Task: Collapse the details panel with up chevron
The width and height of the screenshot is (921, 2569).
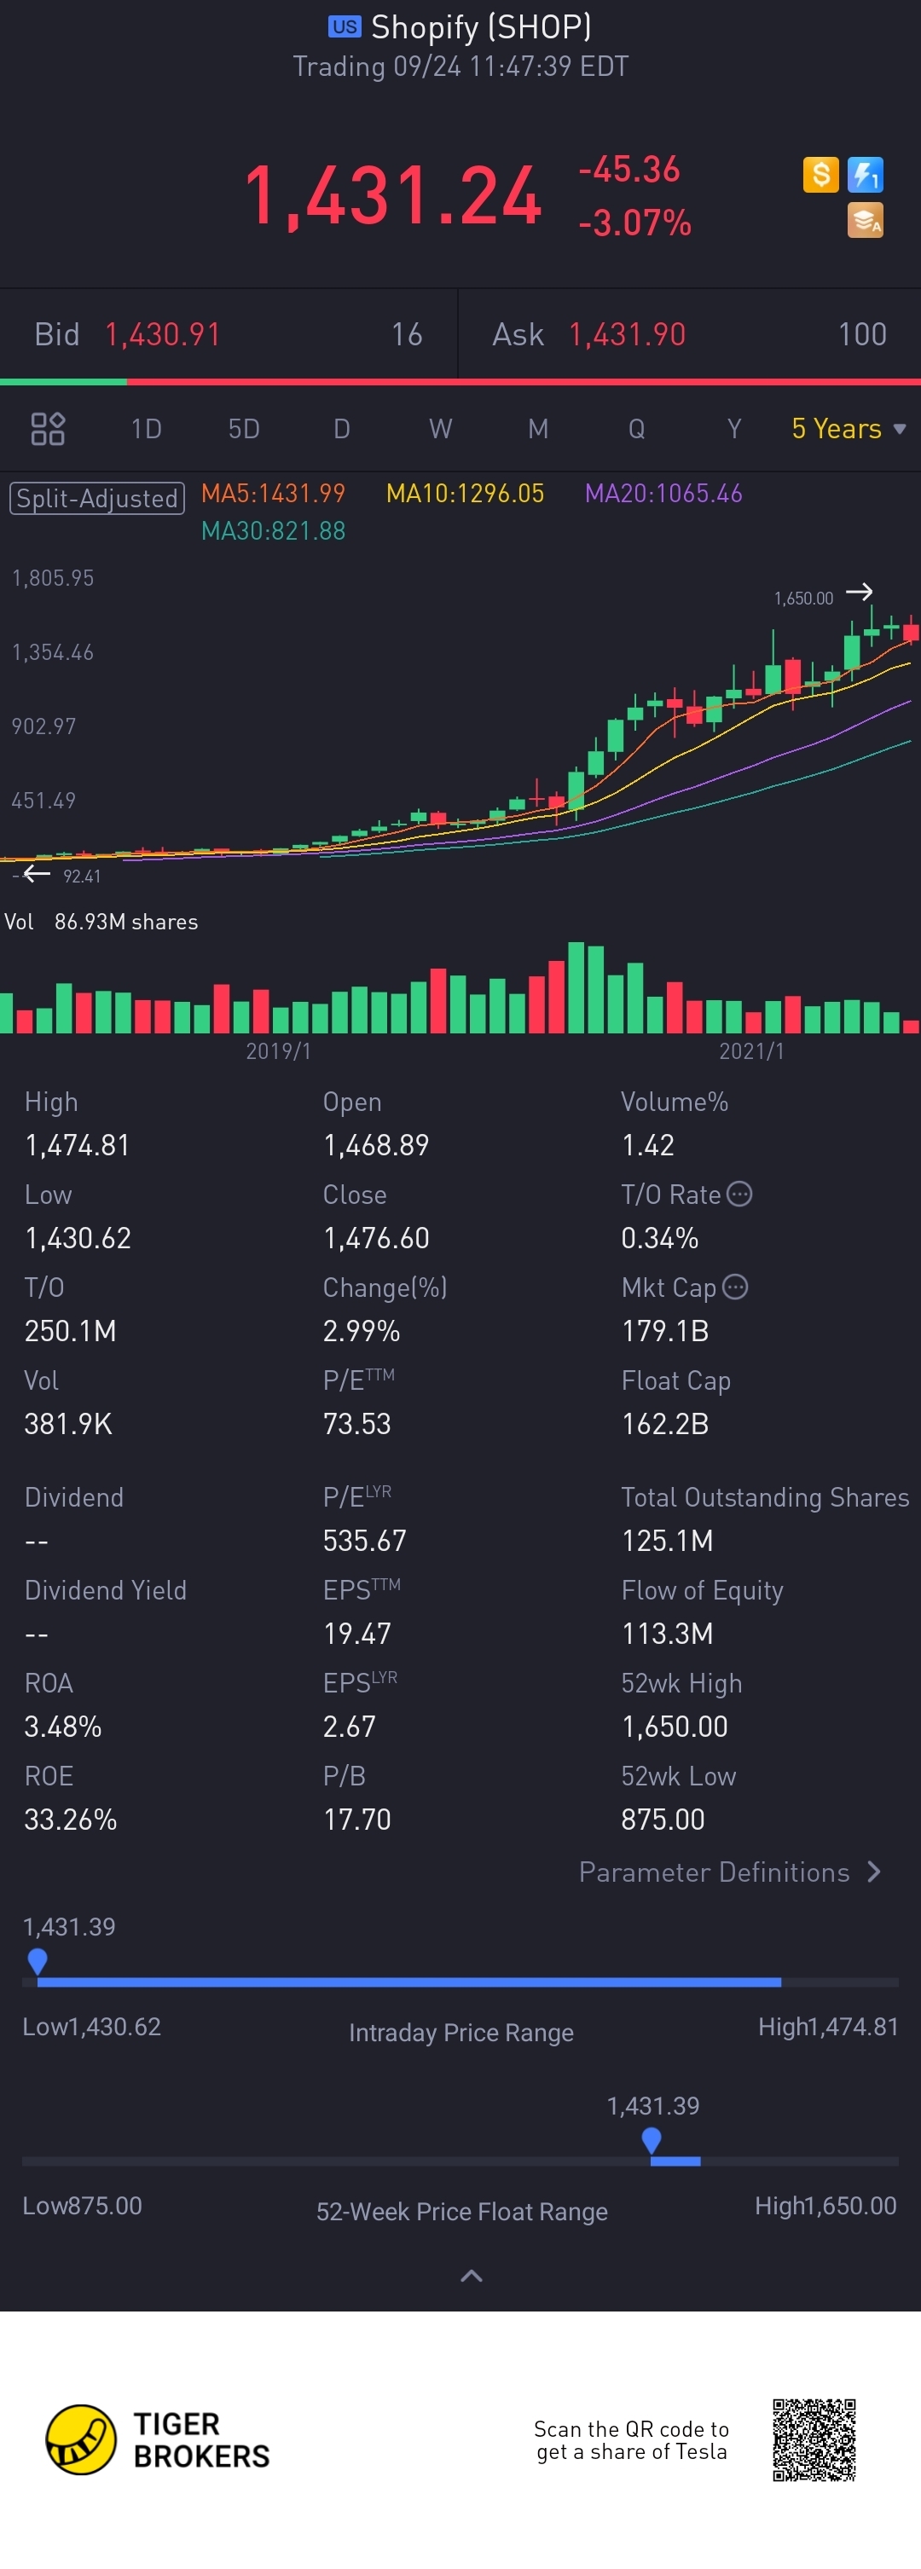Action: (471, 2275)
